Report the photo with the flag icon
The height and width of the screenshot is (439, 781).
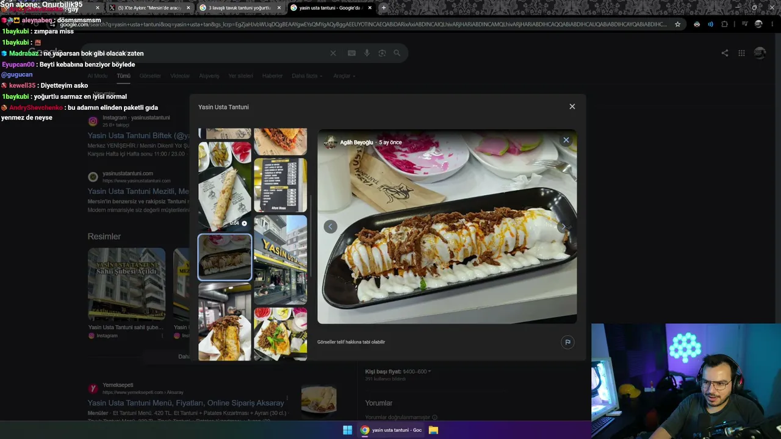[x=567, y=342]
